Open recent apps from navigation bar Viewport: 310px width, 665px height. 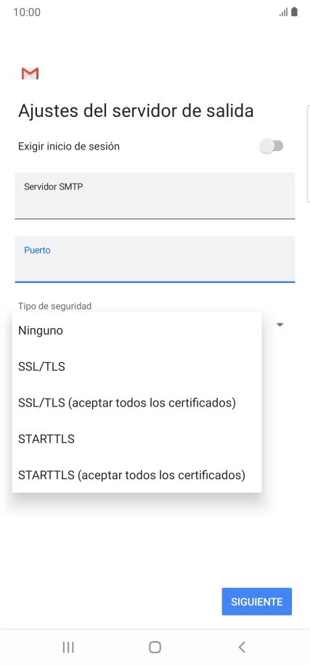(x=68, y=647)
